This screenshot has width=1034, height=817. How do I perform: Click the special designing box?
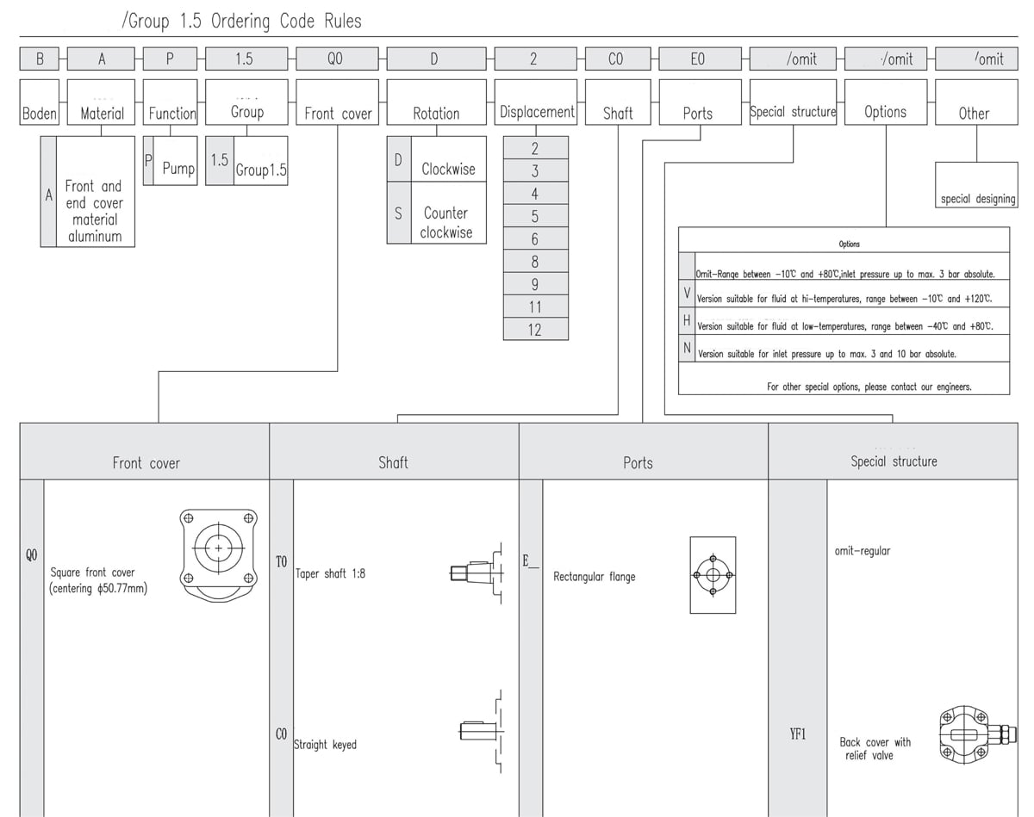[977, 198]
